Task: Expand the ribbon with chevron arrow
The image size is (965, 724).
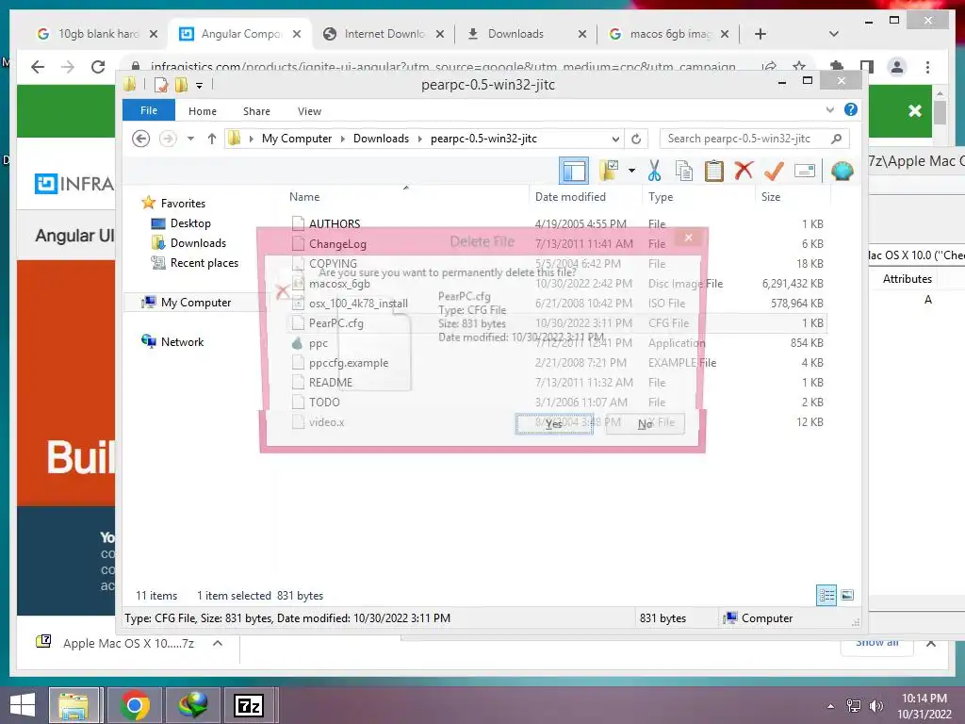Action: (x=829, y=109)
